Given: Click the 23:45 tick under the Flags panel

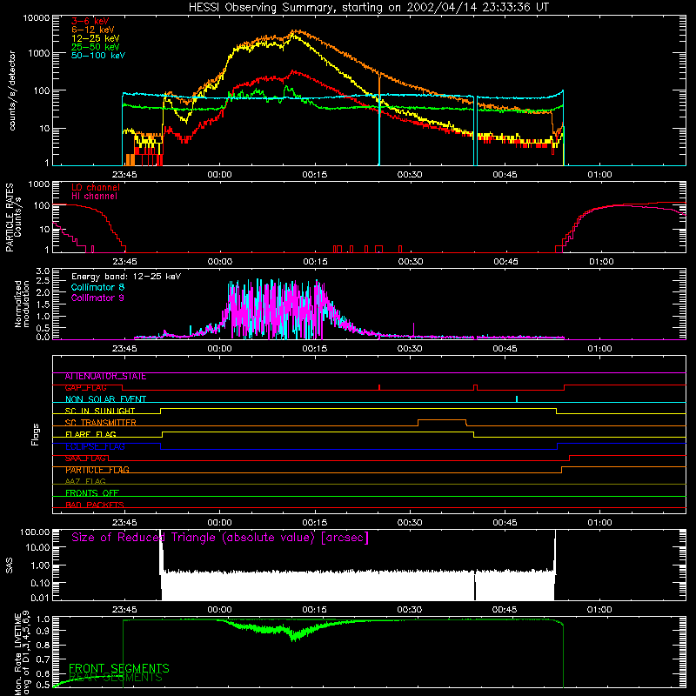Looking at the screenshot, I should (x=124, y=523).
